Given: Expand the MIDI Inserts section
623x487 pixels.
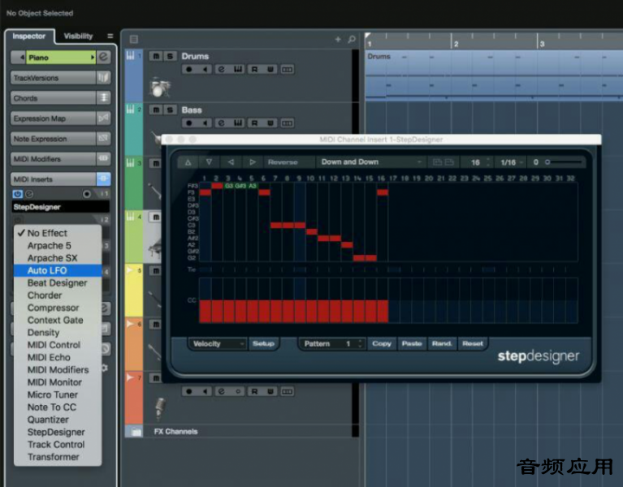Looking at the screenshot, I should [x=54, y=179].
